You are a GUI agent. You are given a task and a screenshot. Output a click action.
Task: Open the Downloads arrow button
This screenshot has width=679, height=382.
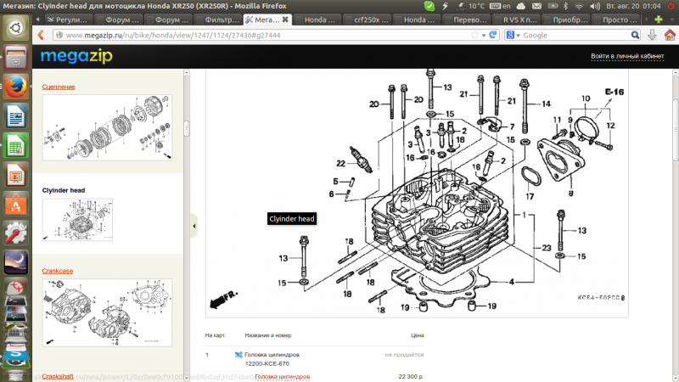pyautogui.click(x=652, y=35)
